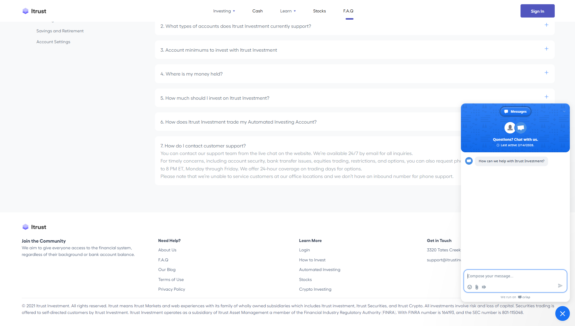This screenshot has width=575, height=326.
Task: Open Stocks footer link
Action: coord(305,279)
